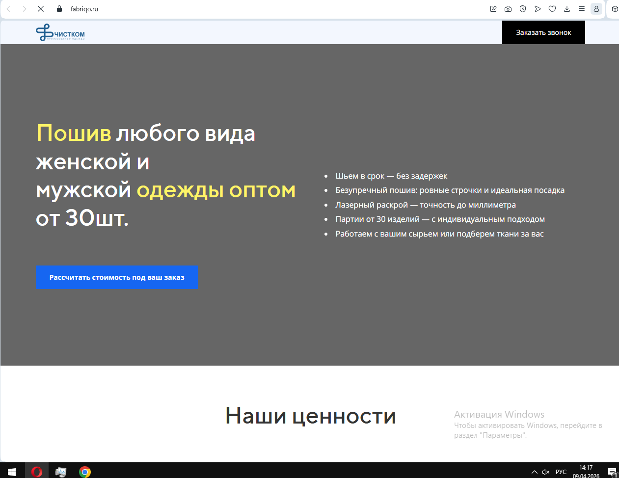Click the send flow arrow icon

click(x=538, y=9)
